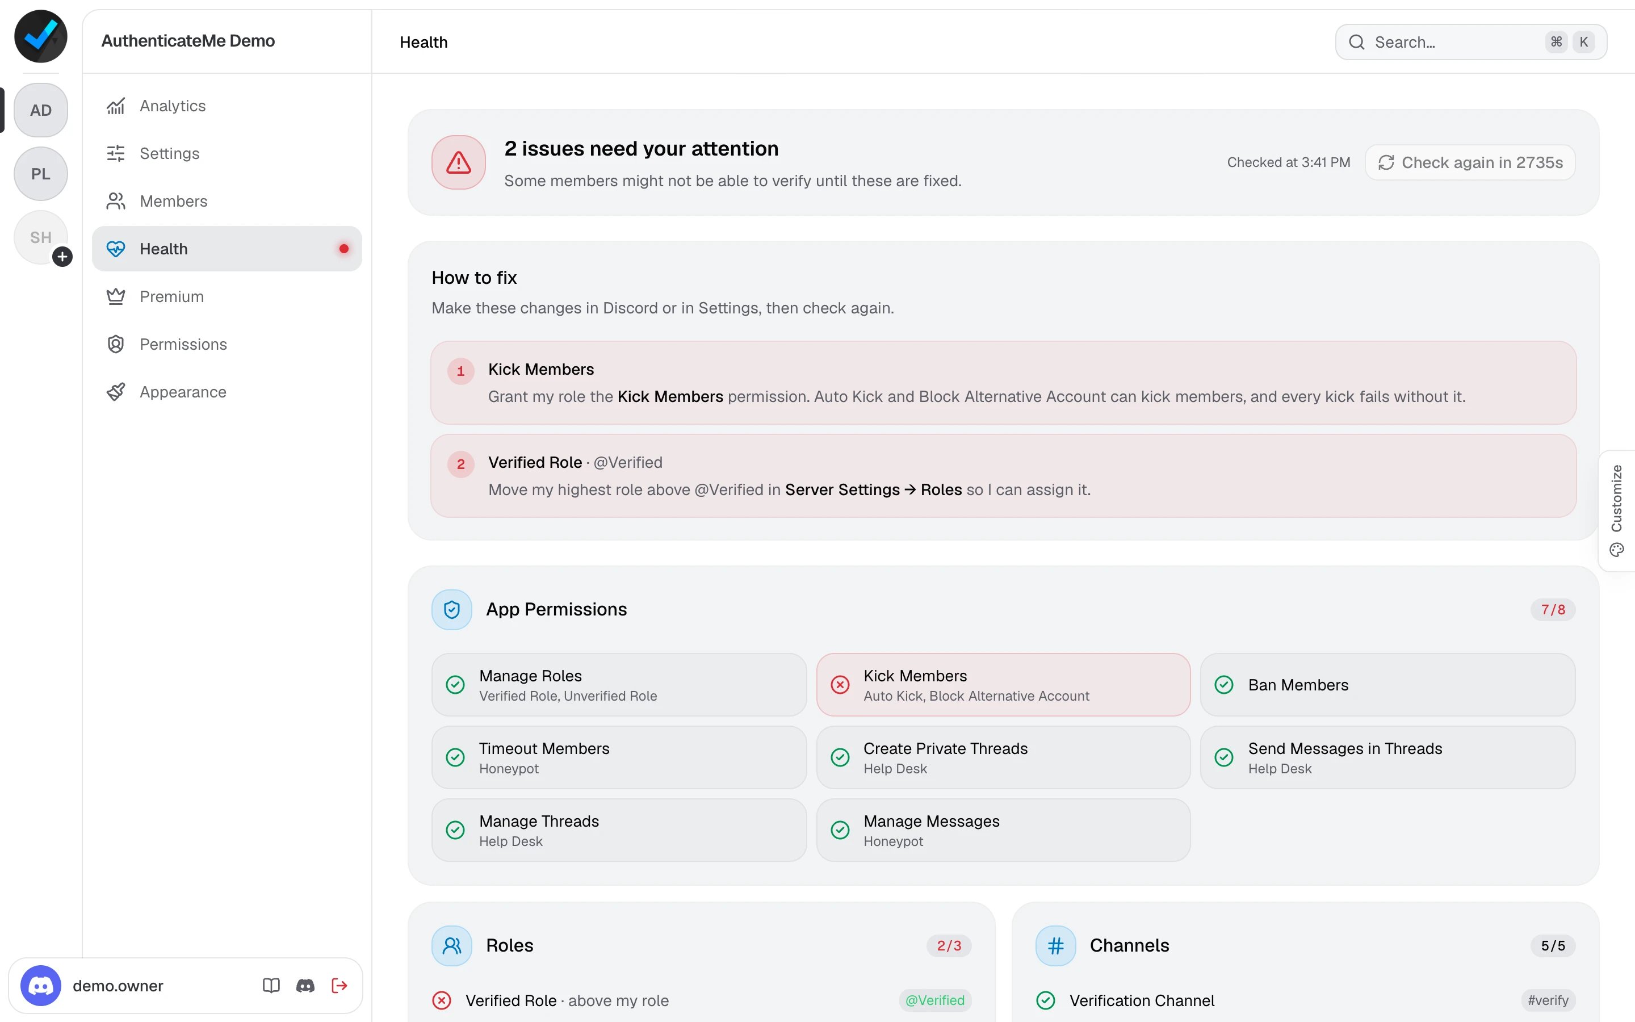Screen dimensions: 1635x1022
Task: Click the AuthenticateMe Demo server title
Action: (188, 41)
